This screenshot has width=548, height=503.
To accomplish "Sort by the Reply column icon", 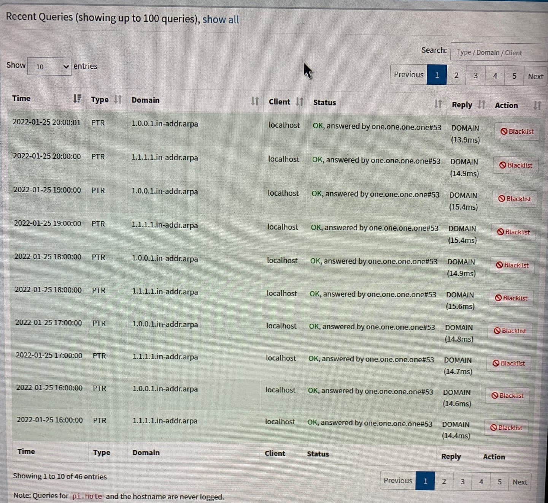I will point(481,104).
